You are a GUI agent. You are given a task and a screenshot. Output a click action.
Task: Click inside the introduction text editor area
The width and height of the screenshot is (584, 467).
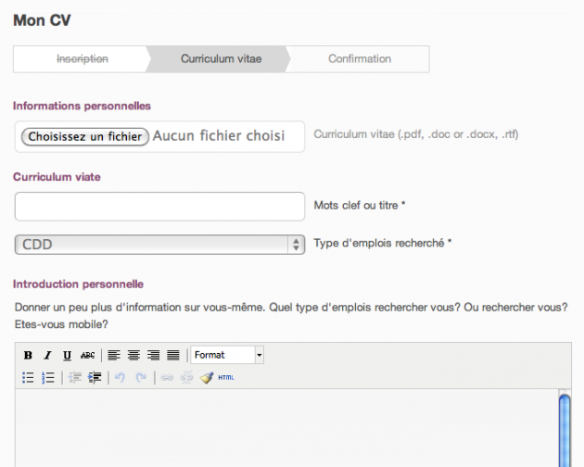tap(286, 428)
